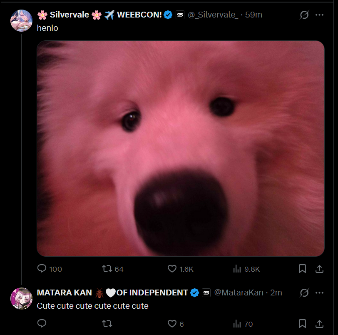The height and width of the screenshot is (335, 338).
Task: Open more options on Matara Kan's reply
Action: tap(319, 293)
